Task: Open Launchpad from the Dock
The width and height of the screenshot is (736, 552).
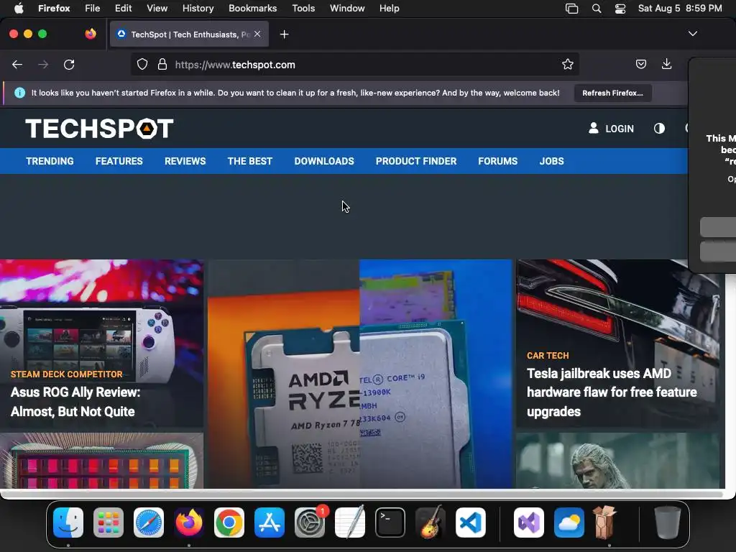Action: click(109, 523)
